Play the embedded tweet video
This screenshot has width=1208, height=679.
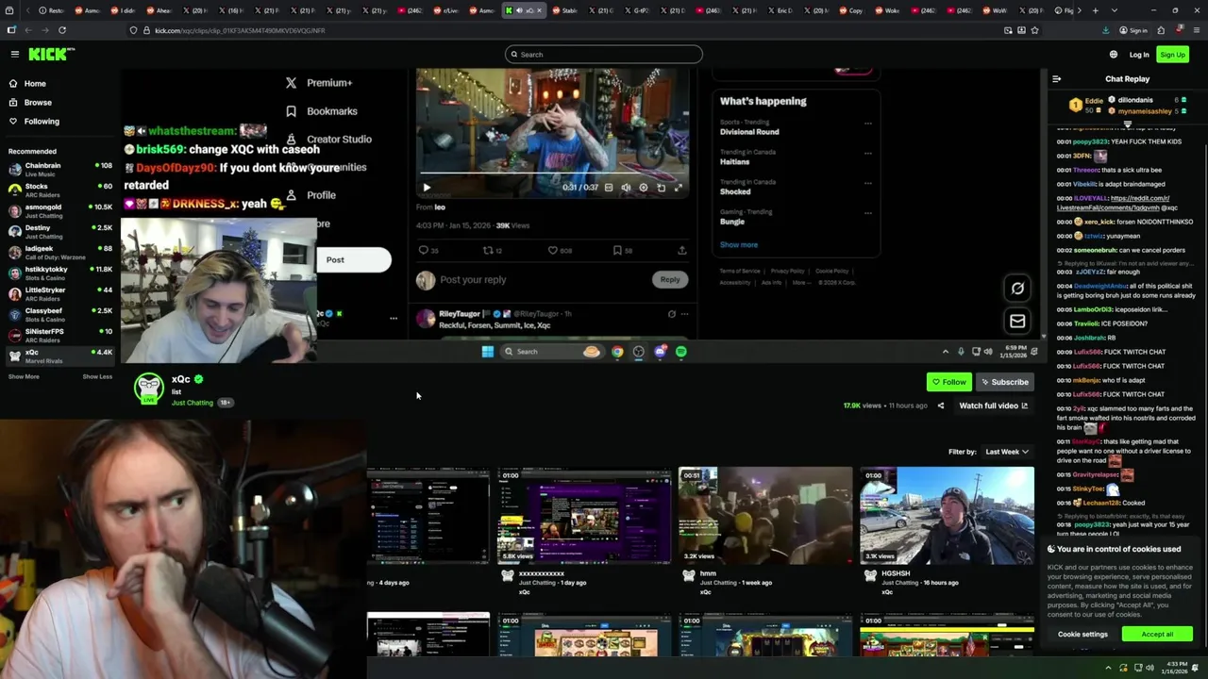pyautogui.click(x=426, y=188)
